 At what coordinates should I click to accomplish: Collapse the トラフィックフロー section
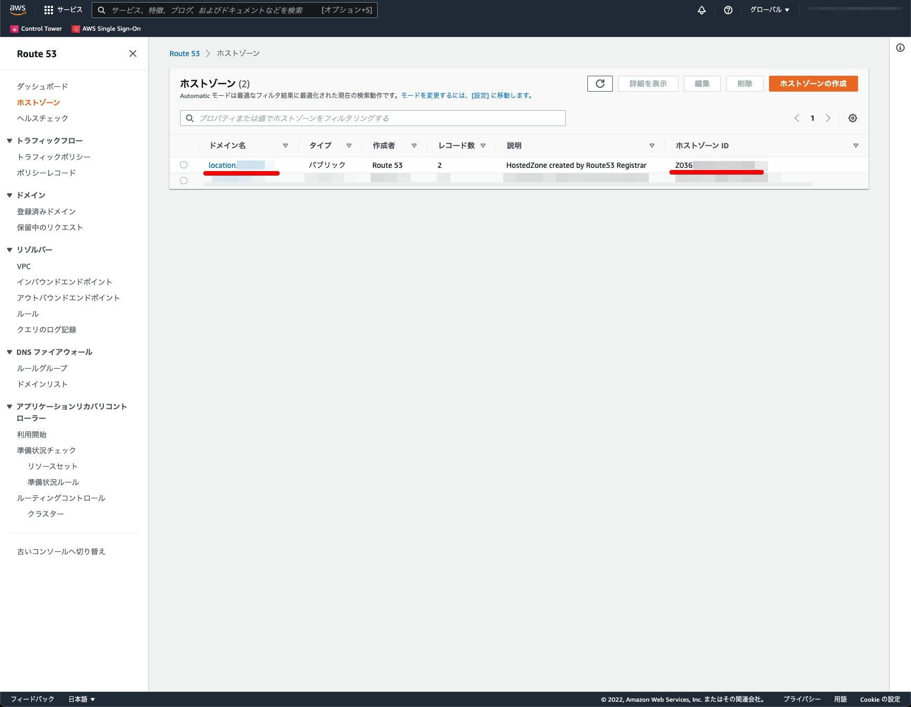(10, 141)
